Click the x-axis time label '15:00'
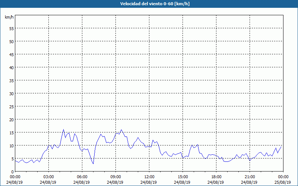298x186 pixels. [x=183, y=177]
